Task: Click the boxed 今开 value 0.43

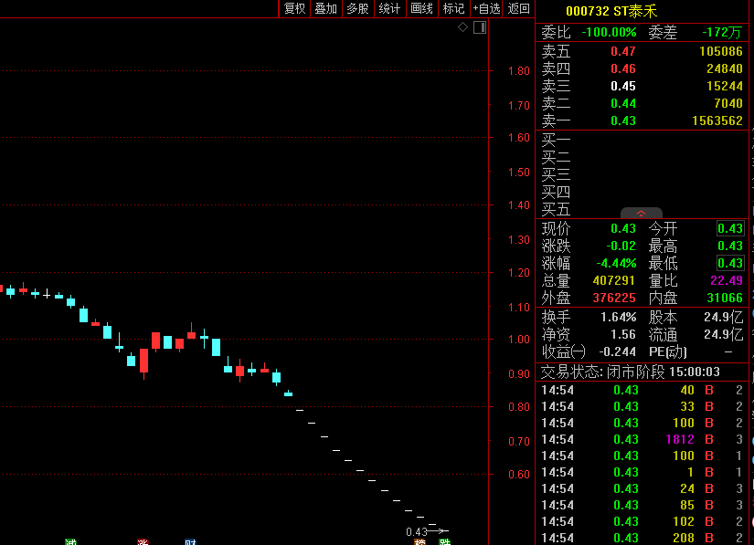Action: pyautogui.click(x=730, y=228)
